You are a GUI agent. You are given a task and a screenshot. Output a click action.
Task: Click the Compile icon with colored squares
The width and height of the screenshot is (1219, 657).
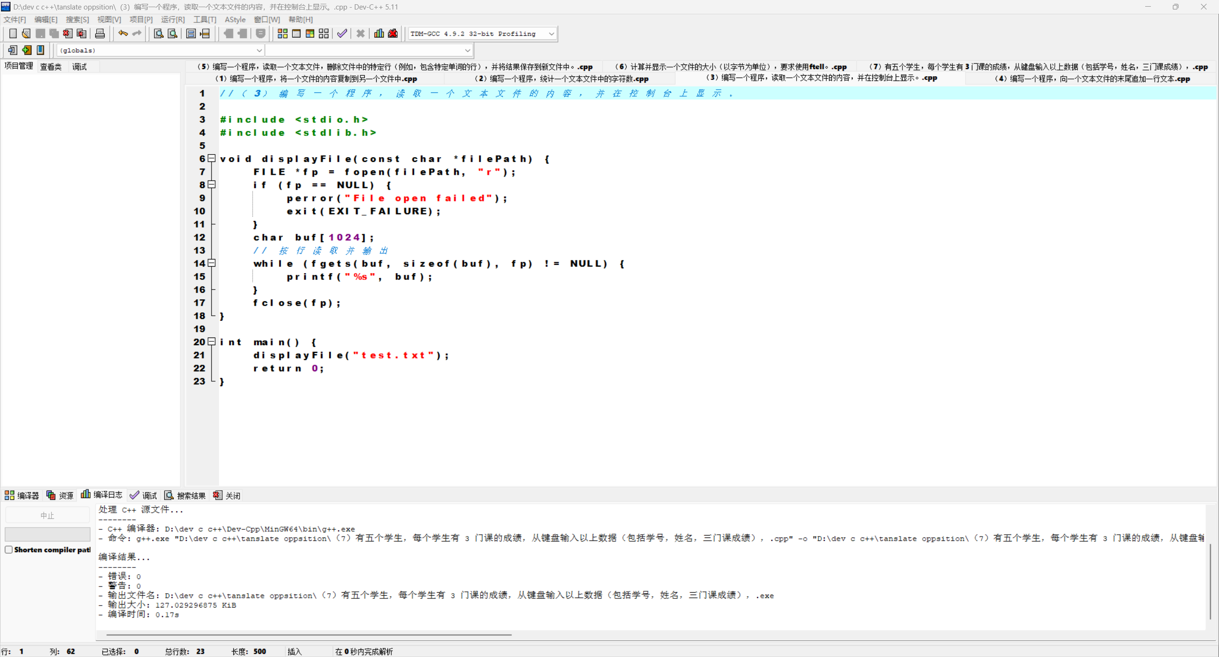point(282,33)
